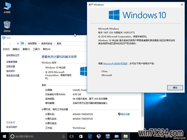This screenshot has height=140, width=187.
Task: Go forward in the System window
Action: click(x=10, y=44)
